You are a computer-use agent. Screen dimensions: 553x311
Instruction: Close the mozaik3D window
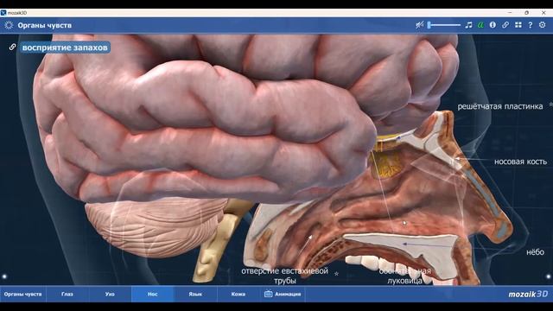pyautogui.click(x=543, y=12)
